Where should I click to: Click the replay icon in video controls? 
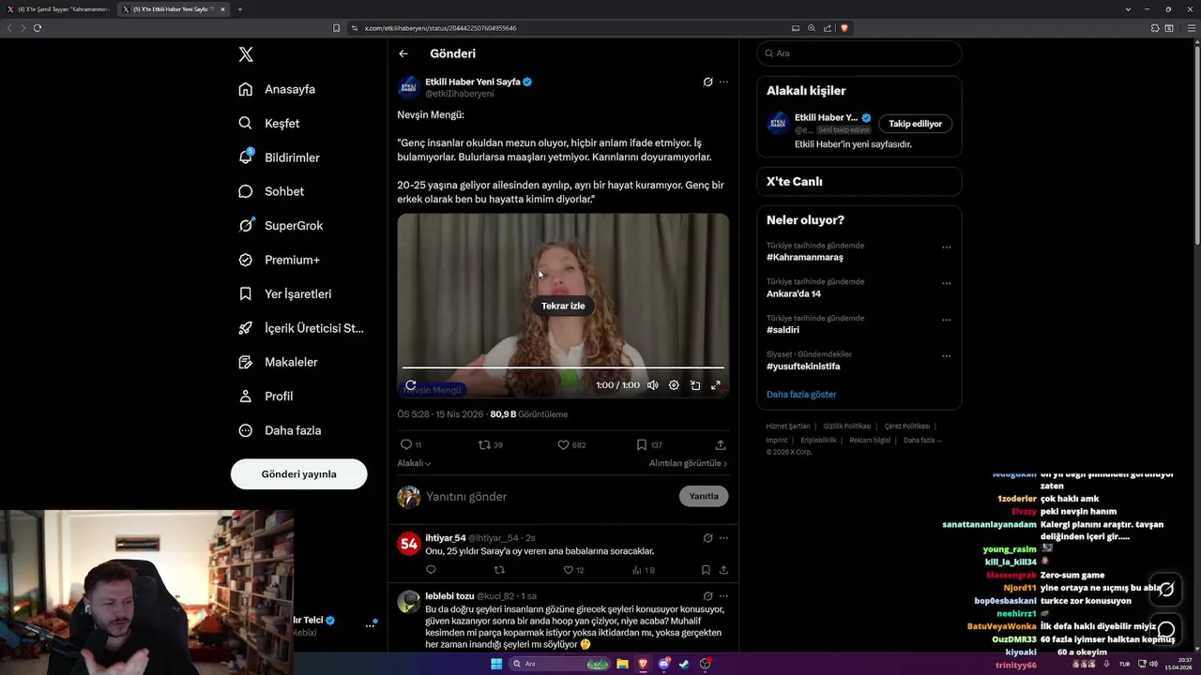click(410, 385)
